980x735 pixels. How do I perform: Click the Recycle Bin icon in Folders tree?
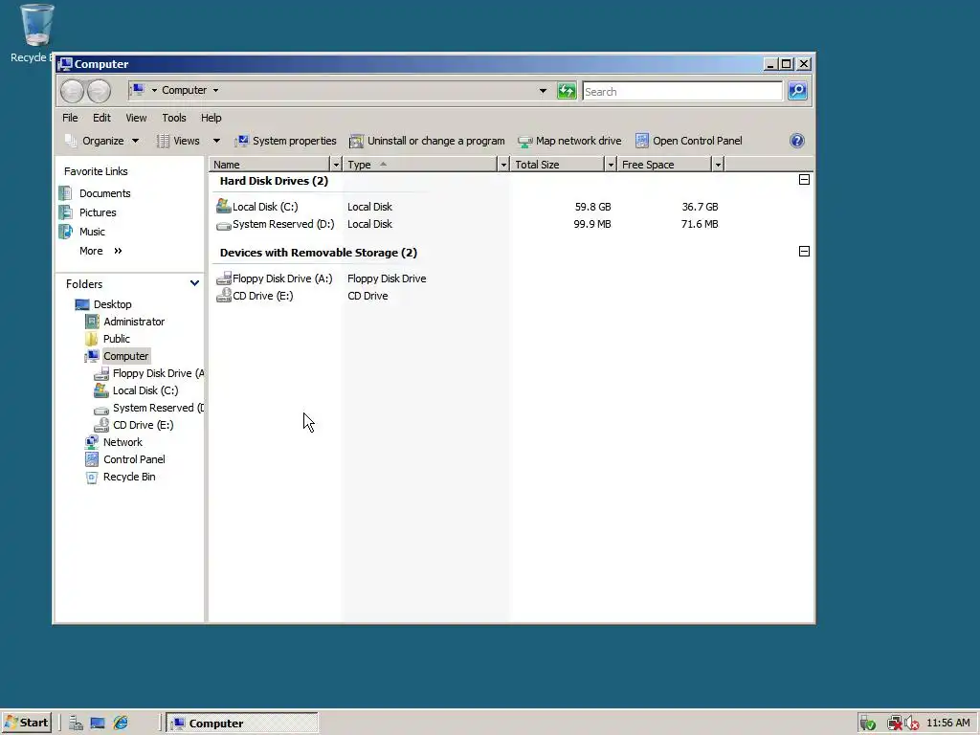point(92,477)
